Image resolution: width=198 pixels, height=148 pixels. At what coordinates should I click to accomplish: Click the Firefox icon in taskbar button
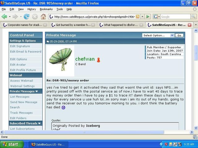click(33, 144)
